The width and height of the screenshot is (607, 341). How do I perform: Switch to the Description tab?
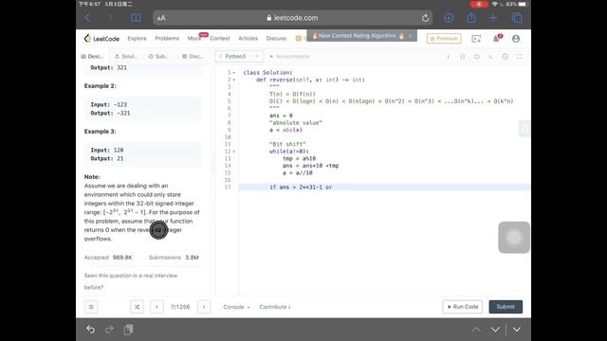[x=92, y=57]
